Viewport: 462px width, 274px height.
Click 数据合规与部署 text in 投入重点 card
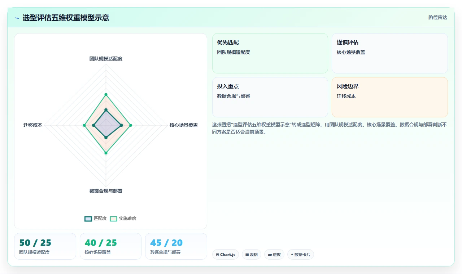234,96
